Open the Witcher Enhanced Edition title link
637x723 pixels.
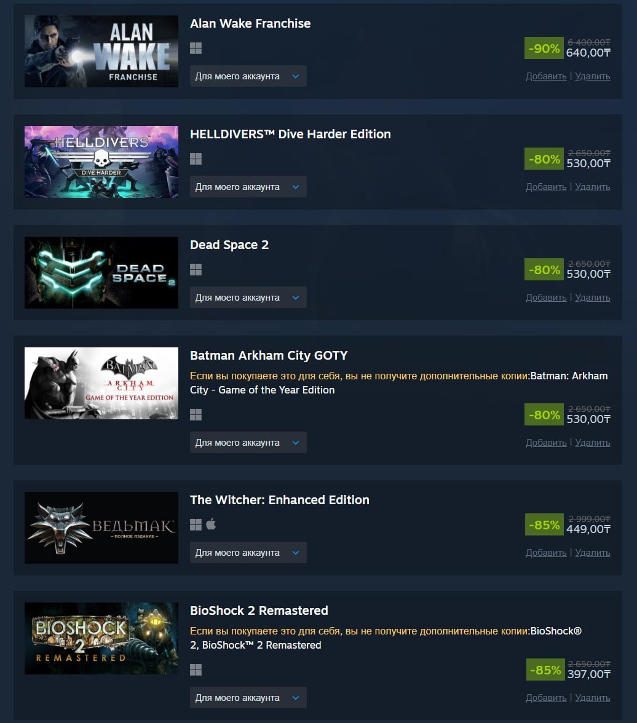[280, 500]
